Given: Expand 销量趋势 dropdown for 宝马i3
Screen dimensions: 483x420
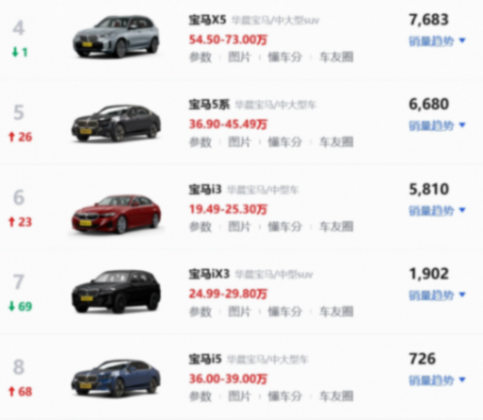Looking at the screenshot, I should 438,211.
